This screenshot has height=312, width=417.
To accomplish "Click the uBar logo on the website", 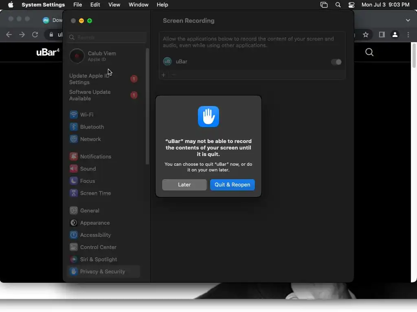I will click(48, 52).
